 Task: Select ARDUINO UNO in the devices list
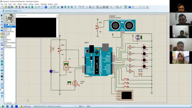point(9,31)
